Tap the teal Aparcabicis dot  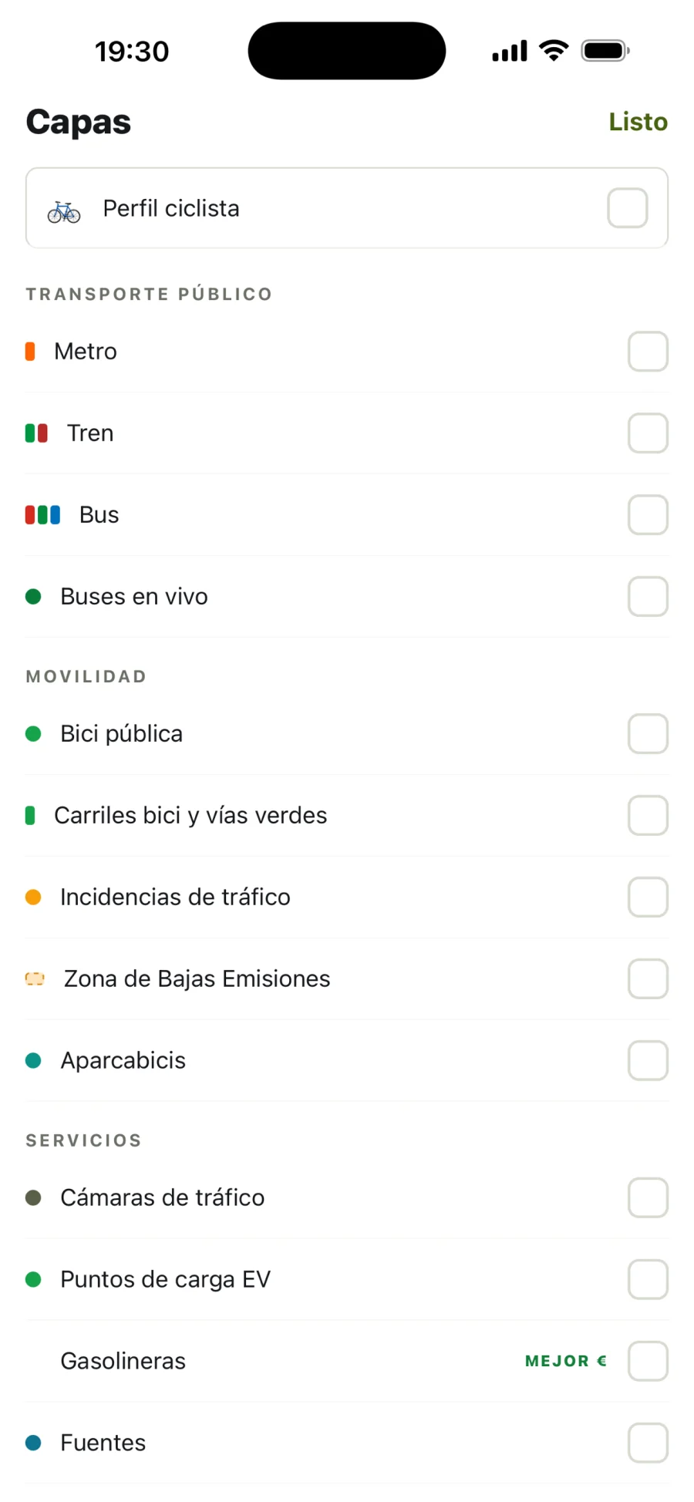pos(33,1061)
